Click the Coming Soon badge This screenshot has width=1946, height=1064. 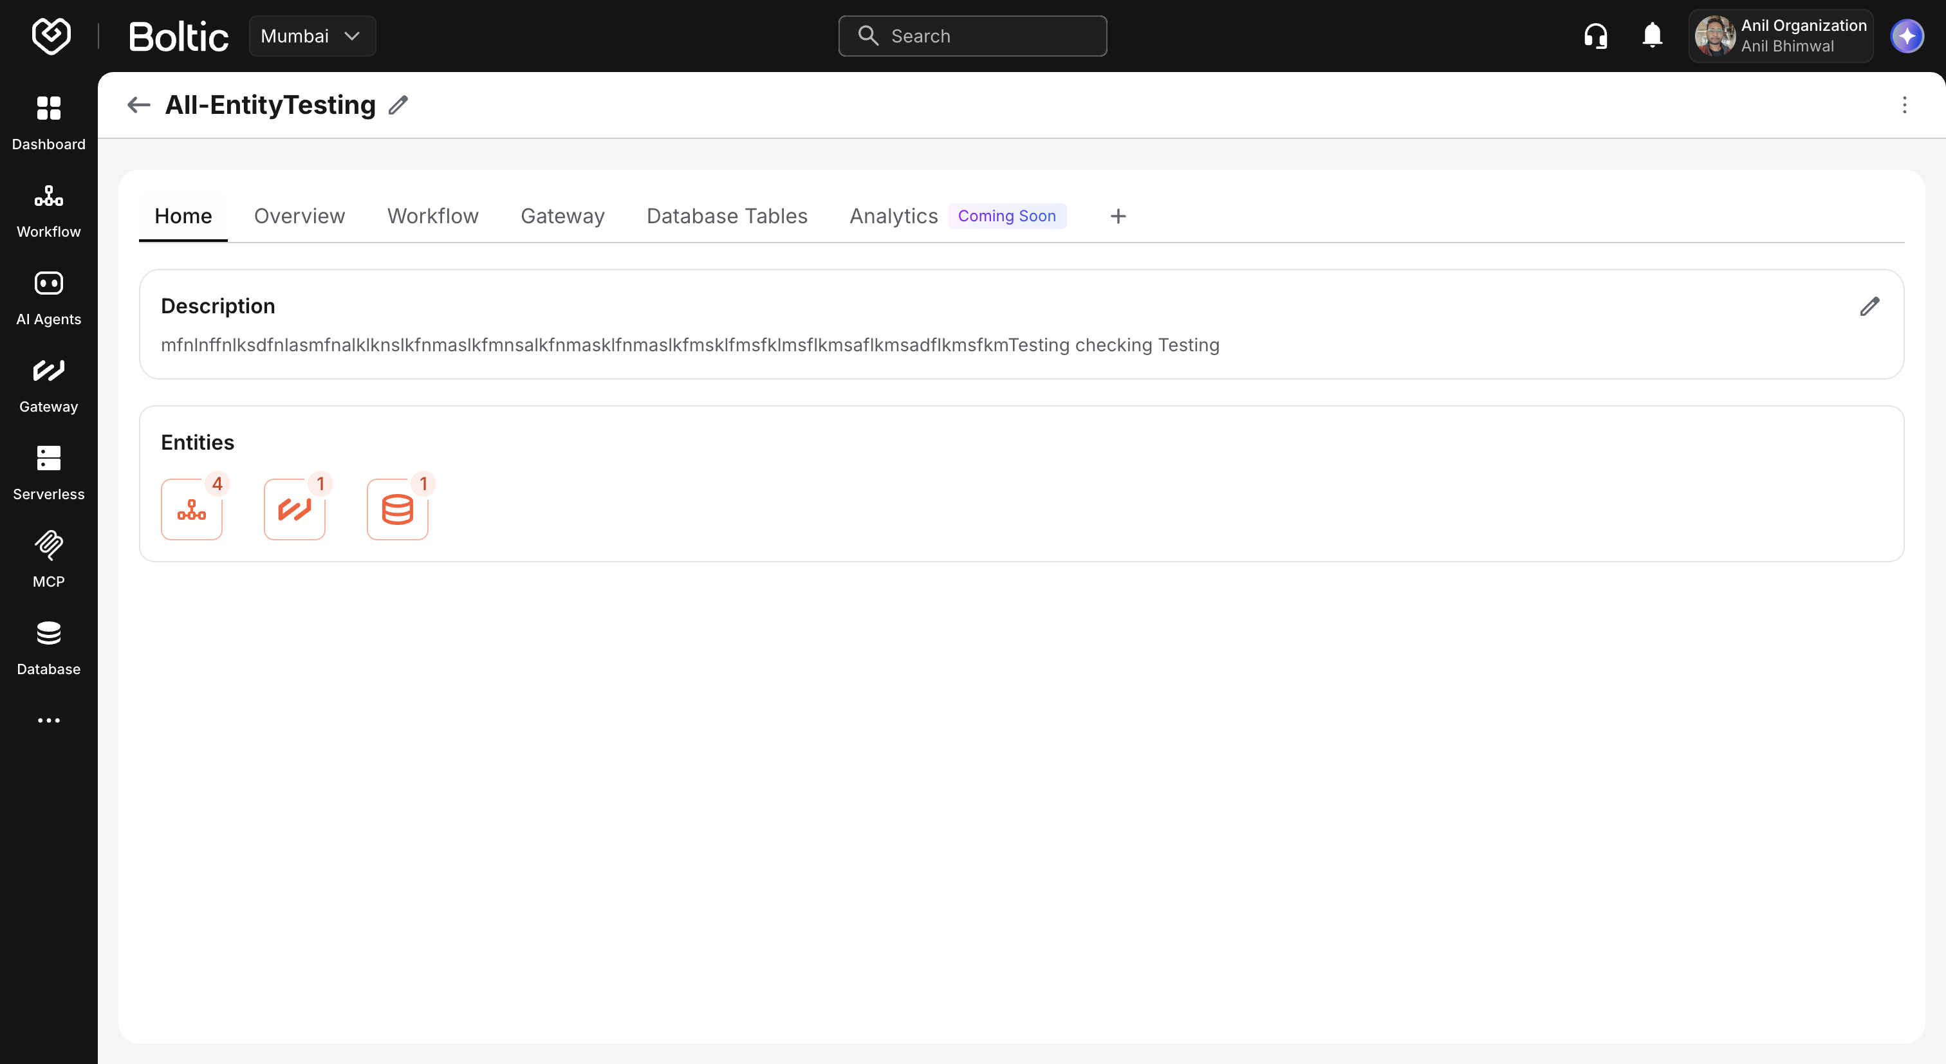1007,216
